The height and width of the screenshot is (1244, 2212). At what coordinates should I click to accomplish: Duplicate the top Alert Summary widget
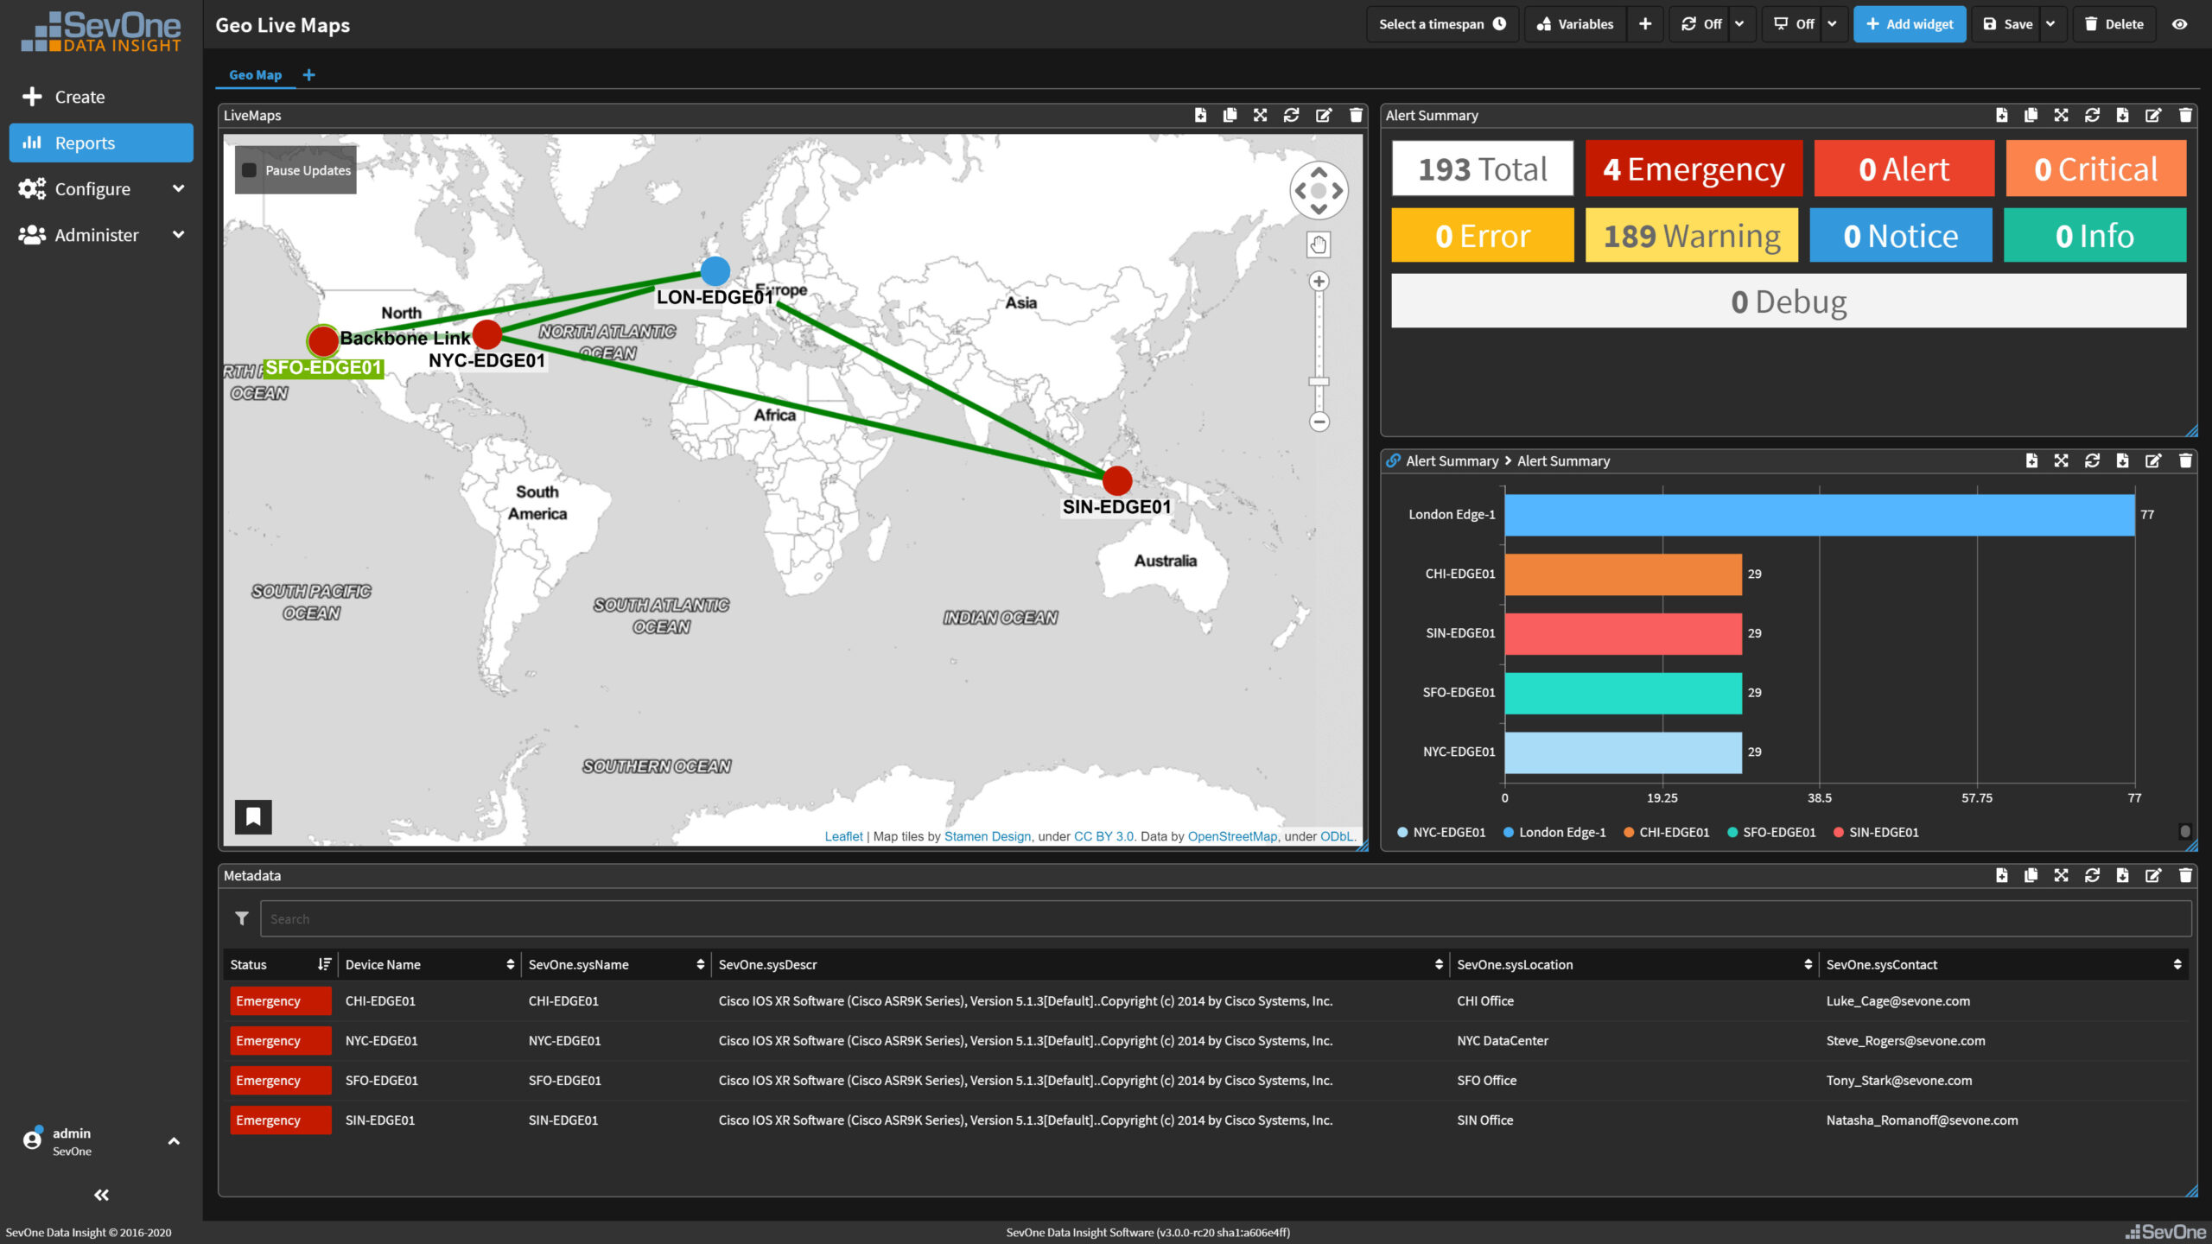2031,115
